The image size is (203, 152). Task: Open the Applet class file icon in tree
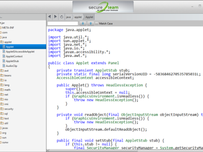[4, 47]
